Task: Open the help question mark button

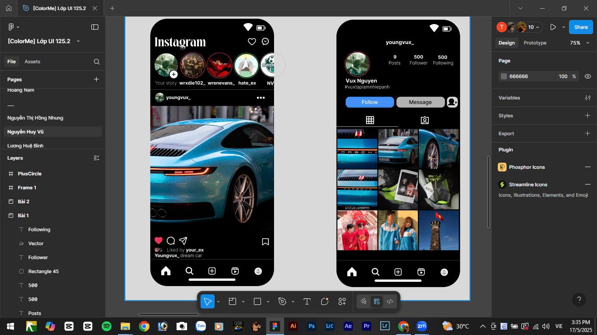Action: 579,300
